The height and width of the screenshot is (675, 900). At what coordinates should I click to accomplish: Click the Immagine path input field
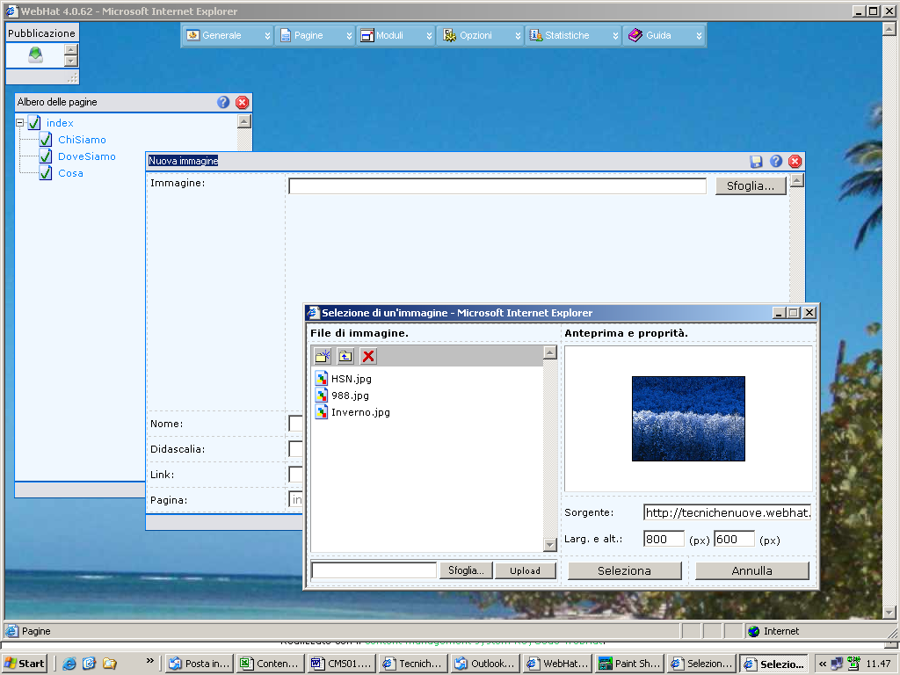497,186
